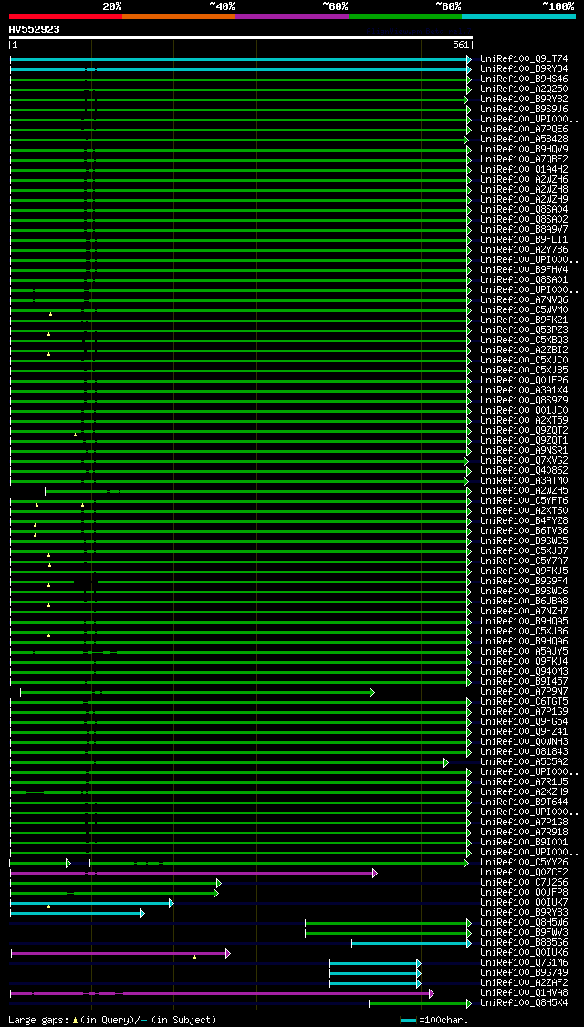Click the orange ~40% identity legend segment
The width and height of the screenshot is (584, 1027).
(x=179, y=16)
